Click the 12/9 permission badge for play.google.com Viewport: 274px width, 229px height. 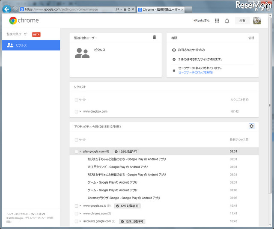tap(126, 152)
